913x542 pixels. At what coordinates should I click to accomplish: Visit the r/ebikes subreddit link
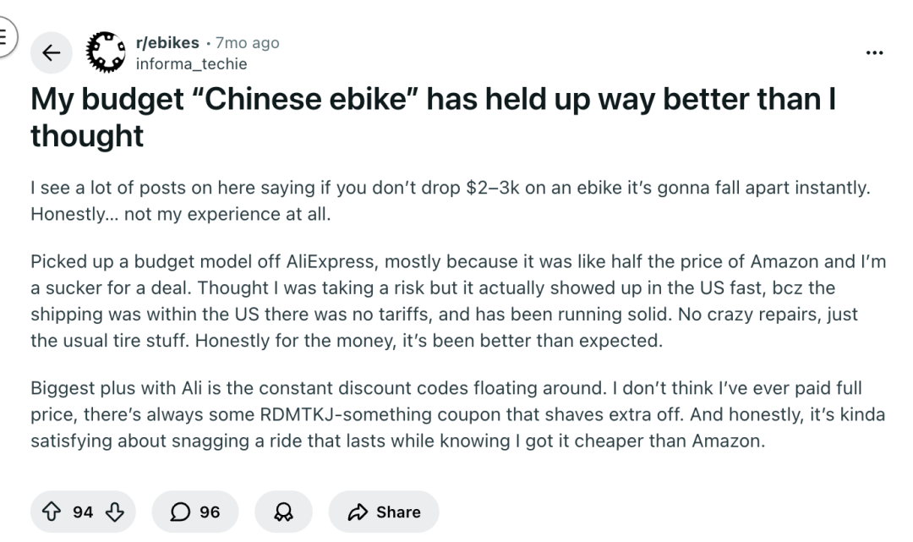point(167,43)
